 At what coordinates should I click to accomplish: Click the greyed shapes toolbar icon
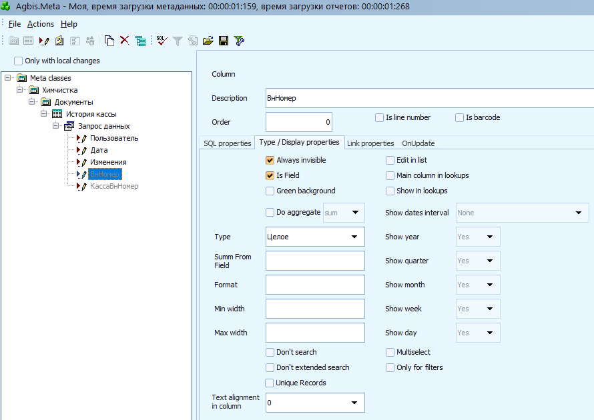(x=90, y=41)
